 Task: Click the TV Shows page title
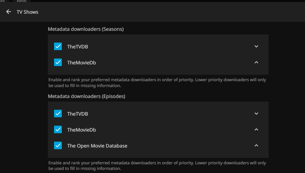[x=27, y=12]
